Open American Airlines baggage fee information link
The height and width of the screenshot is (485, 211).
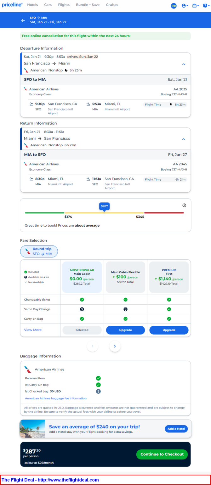point(56,398)
